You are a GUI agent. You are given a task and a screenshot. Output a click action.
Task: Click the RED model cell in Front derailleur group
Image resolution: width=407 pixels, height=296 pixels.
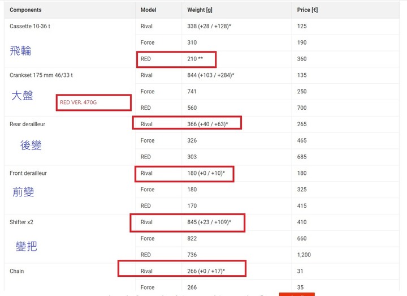pyautogui.click(x=145, y=206)
